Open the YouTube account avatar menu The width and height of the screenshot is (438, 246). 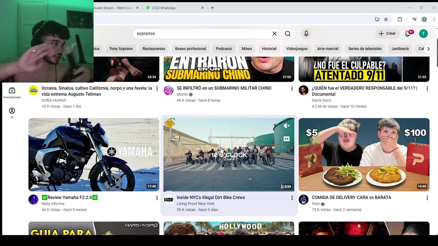[x=423, y=33]
